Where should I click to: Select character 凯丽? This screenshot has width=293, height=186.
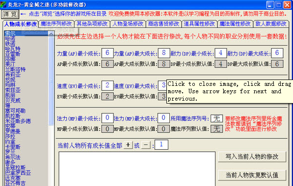point(10,95)
